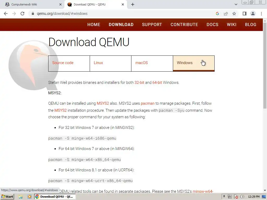
Task: Open DOWNLOAD in the QEMU navbar
Action: click(x=121, y=24)
